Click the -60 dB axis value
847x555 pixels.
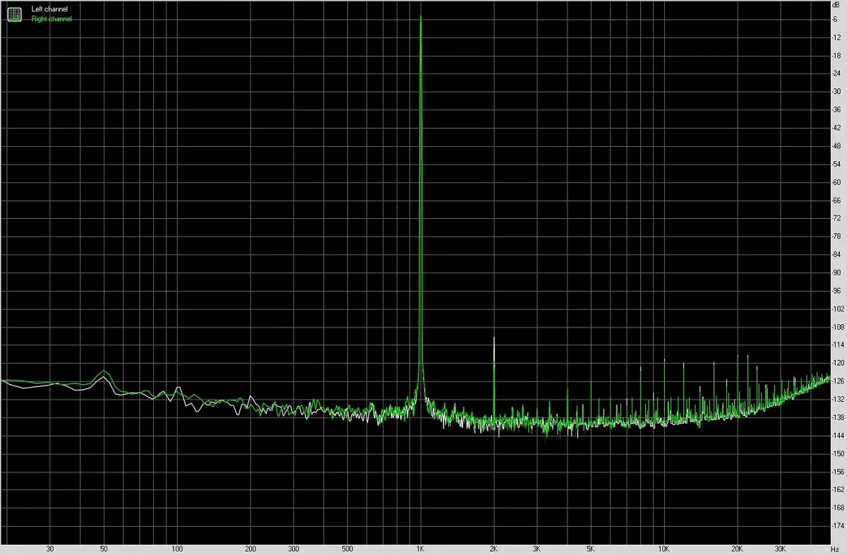836,182
